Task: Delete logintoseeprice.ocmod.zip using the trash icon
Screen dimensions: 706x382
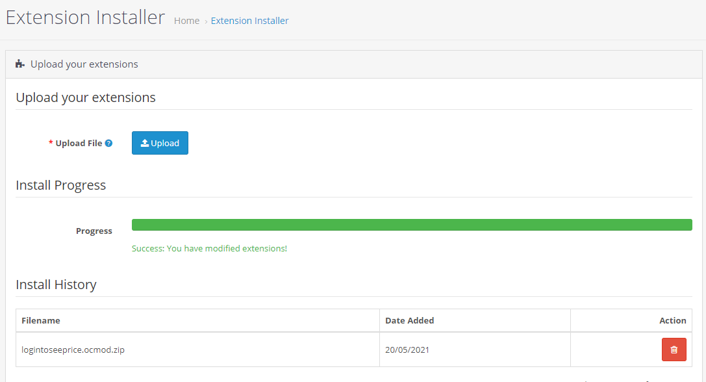Action: point(674,349)
